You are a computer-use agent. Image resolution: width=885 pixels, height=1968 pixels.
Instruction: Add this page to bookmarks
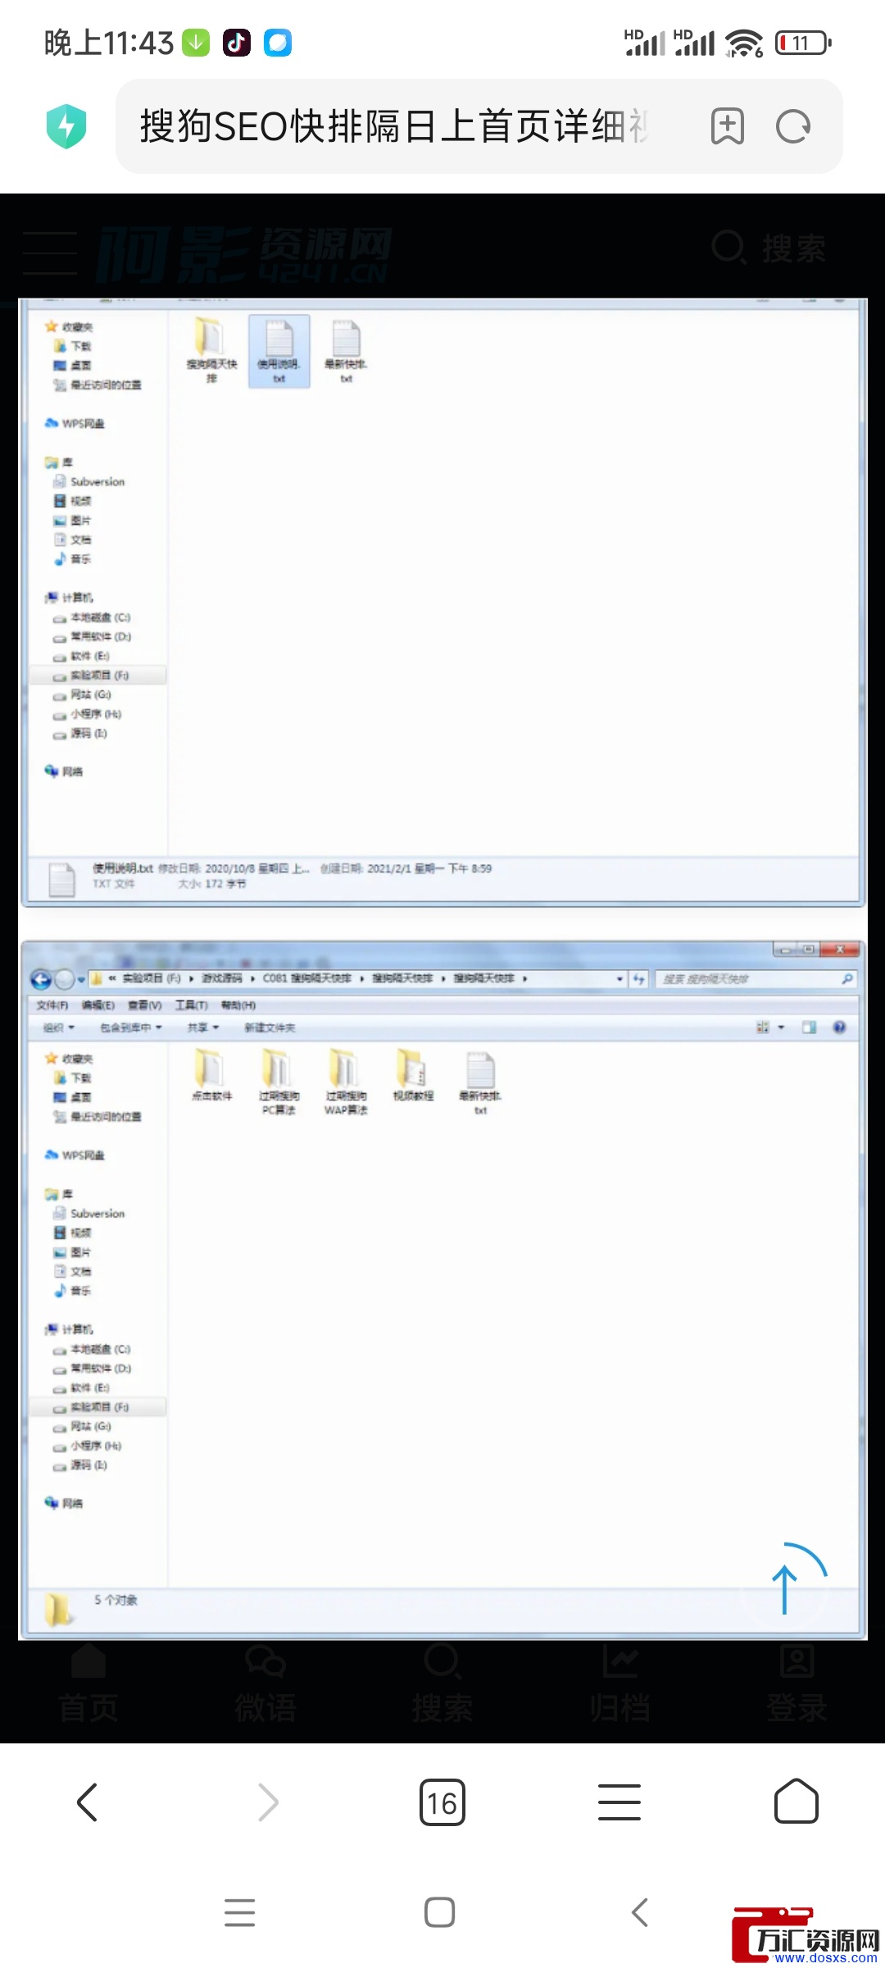tap(728, 126)
